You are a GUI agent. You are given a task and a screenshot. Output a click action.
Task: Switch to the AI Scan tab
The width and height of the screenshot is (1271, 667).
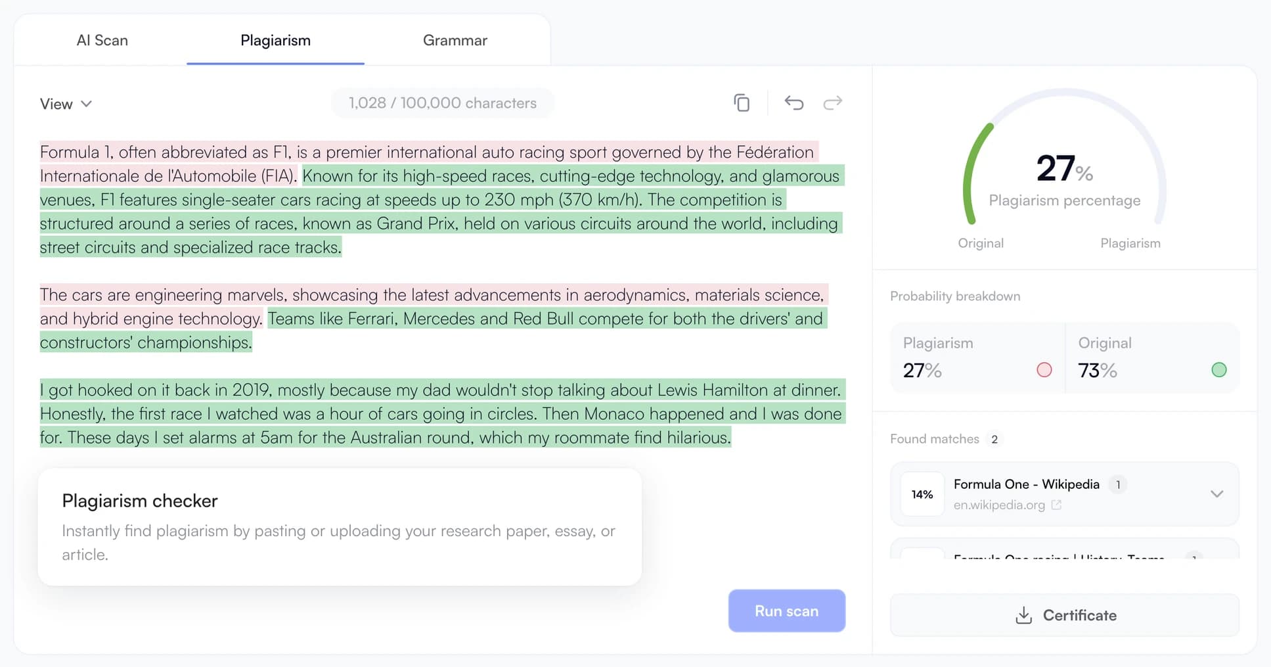click(102, 40)
